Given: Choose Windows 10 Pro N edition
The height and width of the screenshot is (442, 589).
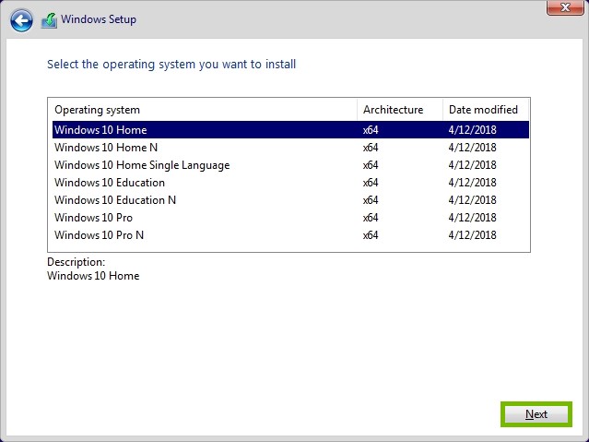Looking at the screenshot, I should [x=290, y=235].
